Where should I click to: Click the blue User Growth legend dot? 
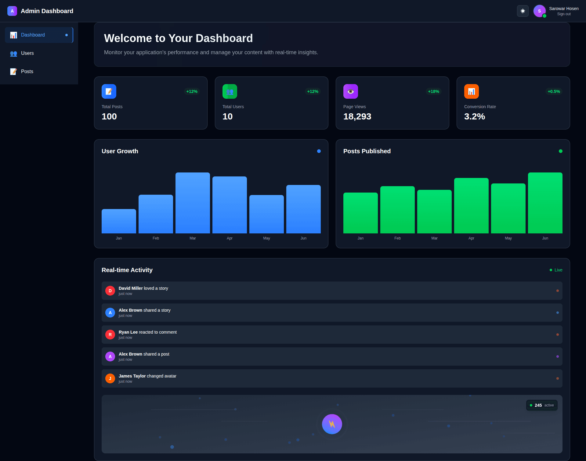(x=319, y=151)
